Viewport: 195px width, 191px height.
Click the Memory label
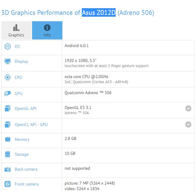tap(22, 139)
